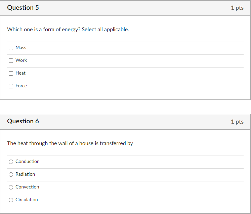Click the Work answer label
This screenshot has height=214, width=251.
(21, 60)
